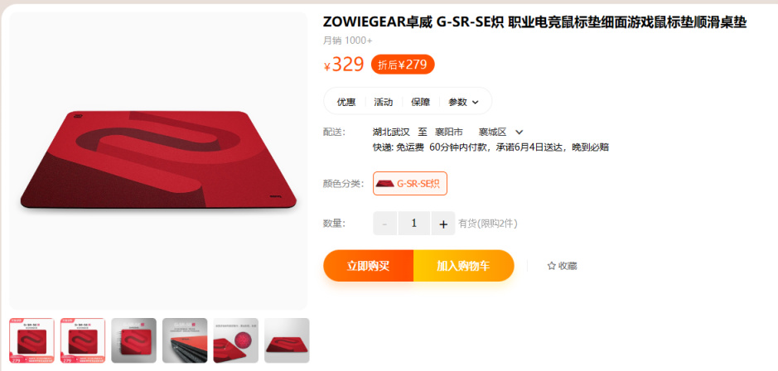This screenshot has width=778, height=371.
Task: Select fourth thumbnail showing stacked pads
Action: pyautogui.click(x=185, y=340)
